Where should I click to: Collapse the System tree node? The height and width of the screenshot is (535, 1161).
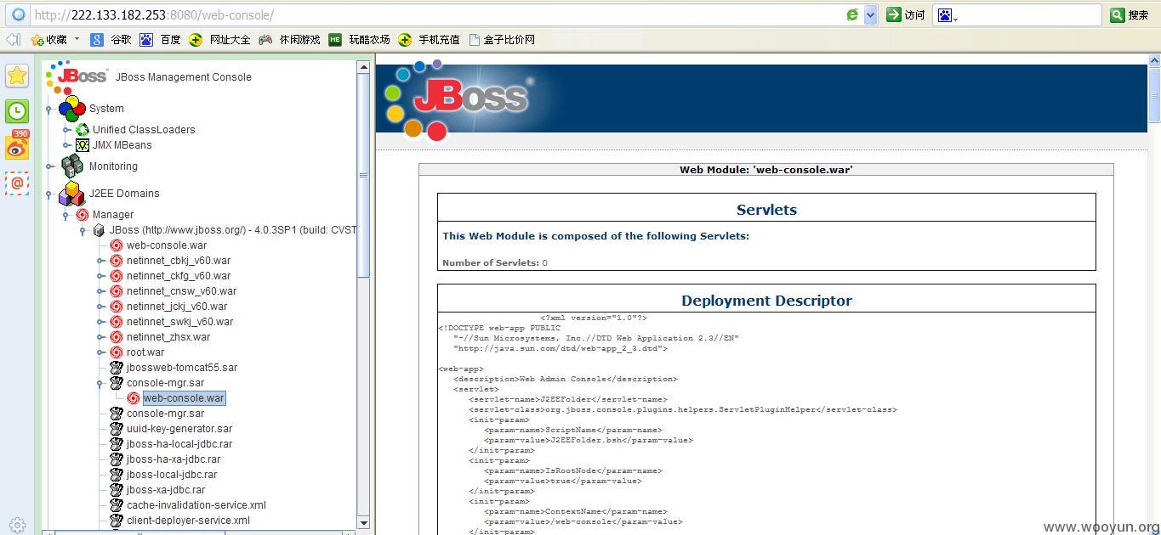coord(49,109)
